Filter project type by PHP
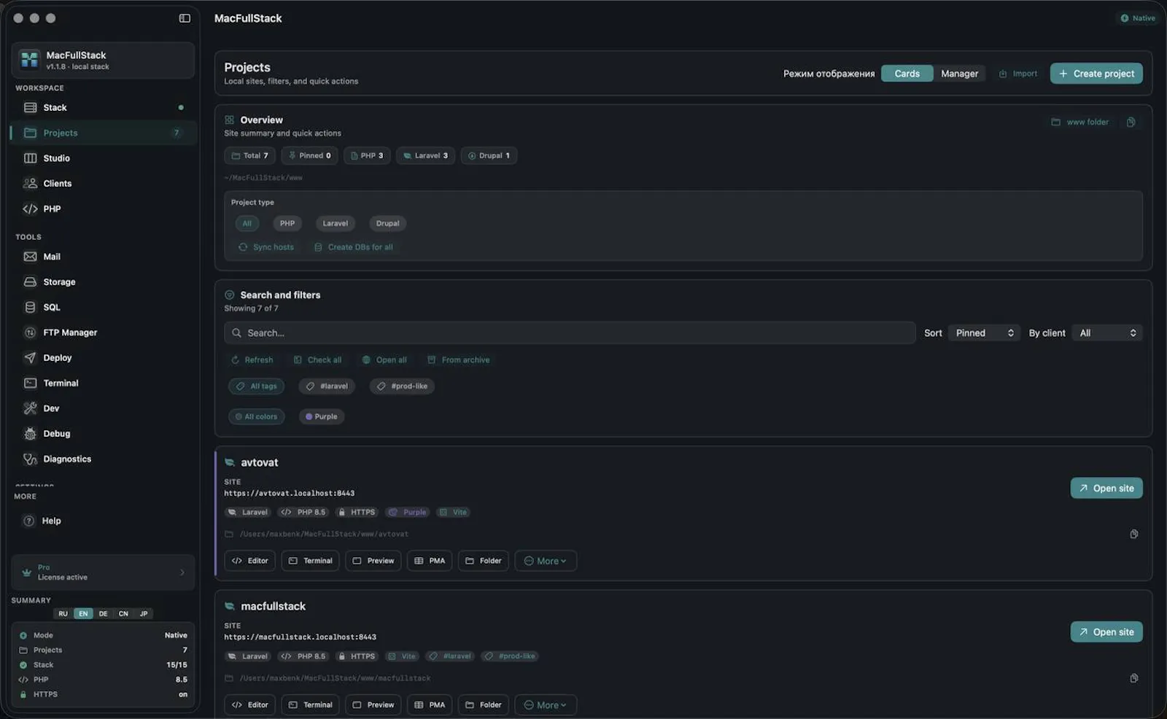The width and height of the screenshot is (1167, 719). pyautogui.click(x=287, y=224)
